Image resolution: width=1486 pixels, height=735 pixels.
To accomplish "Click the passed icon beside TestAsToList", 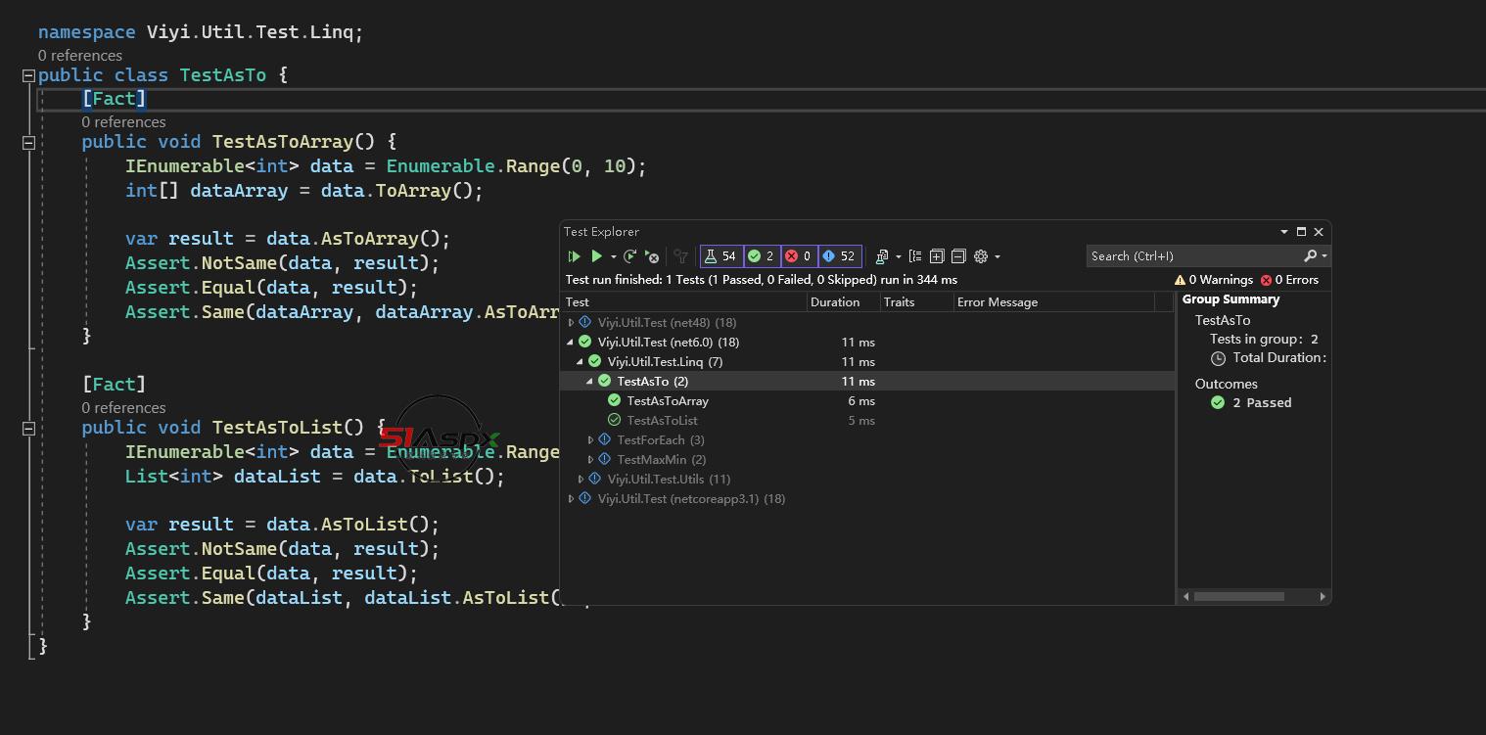I will [x=614, y=420].
